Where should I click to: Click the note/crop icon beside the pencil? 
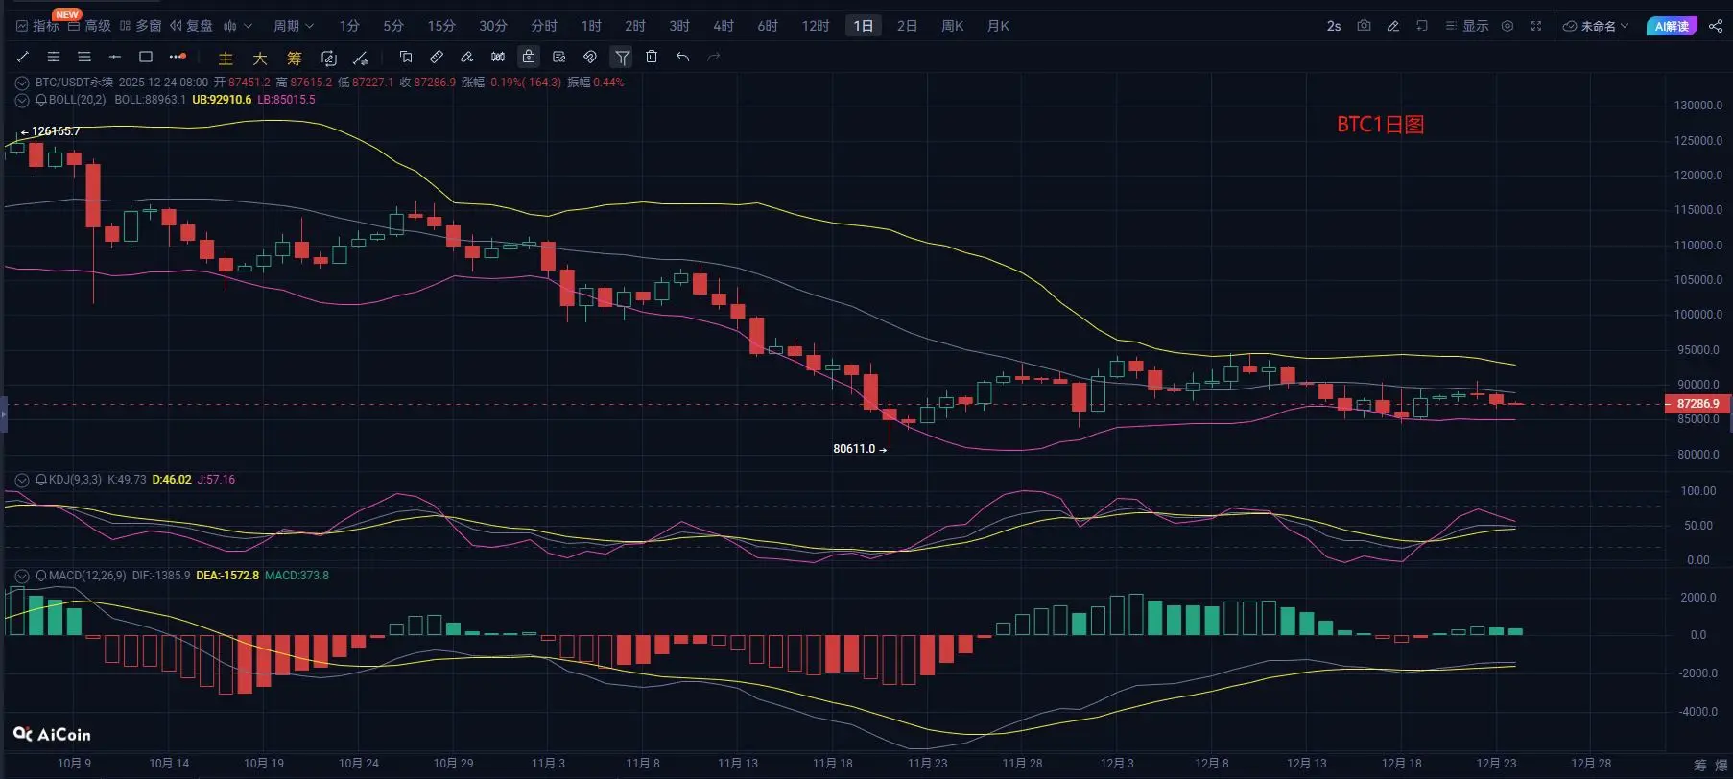pos(1422,26)
